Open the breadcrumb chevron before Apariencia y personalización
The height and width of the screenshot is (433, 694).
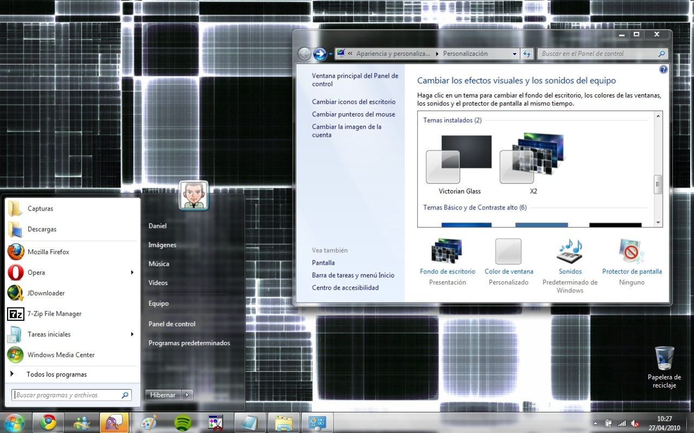pos(351,54)
